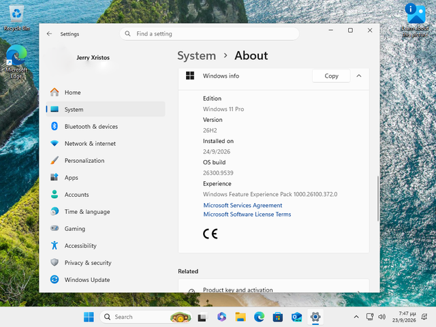Maximize the Settings window
This screenshot has height=327, width=436.
[350, 30]
